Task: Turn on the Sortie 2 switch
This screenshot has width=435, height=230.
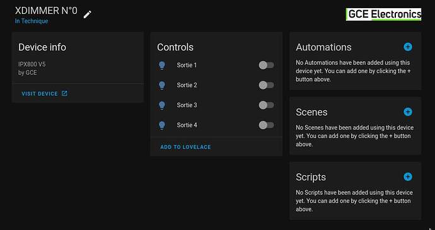Action: click(266, 85)
